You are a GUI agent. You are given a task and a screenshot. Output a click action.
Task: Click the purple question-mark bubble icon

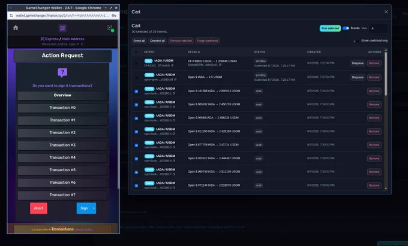coord(62,72)
